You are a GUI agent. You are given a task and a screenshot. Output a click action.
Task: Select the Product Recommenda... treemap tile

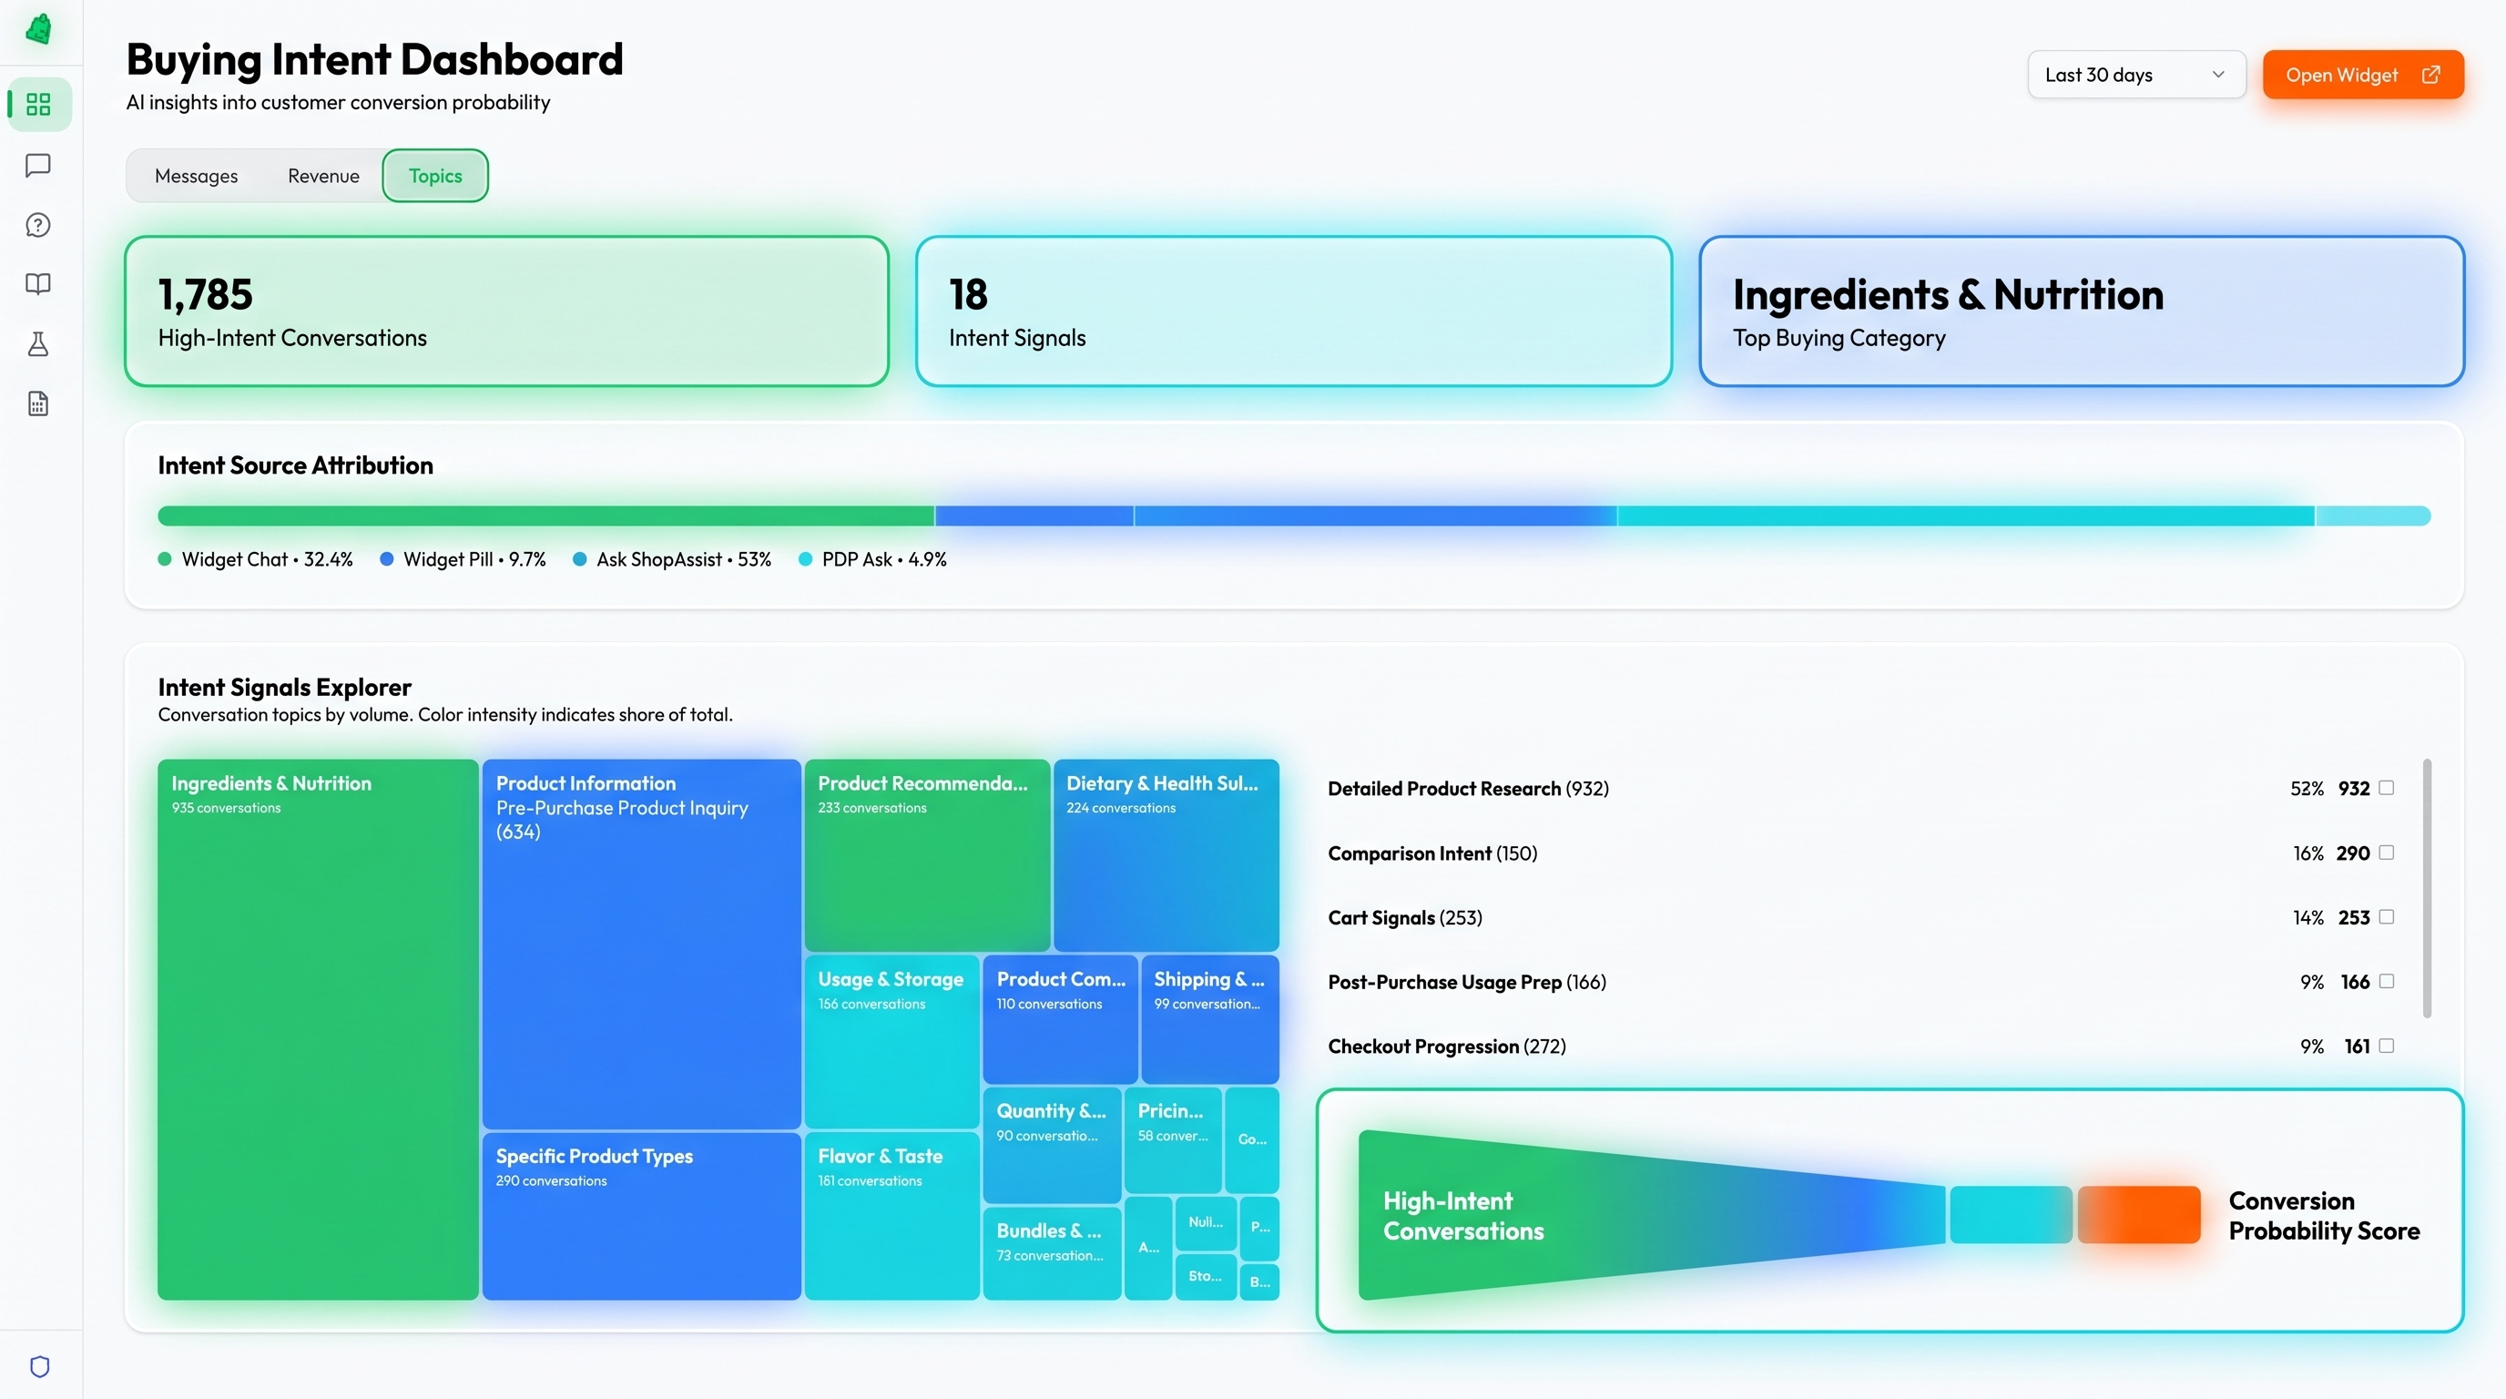pos(926,855)
